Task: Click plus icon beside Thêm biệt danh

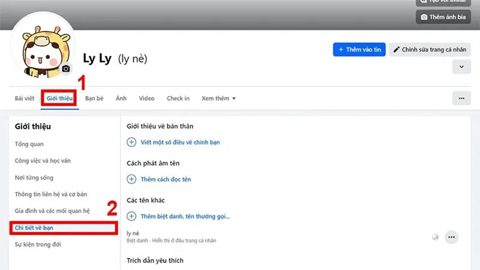Action: click(x=131, y=217)
